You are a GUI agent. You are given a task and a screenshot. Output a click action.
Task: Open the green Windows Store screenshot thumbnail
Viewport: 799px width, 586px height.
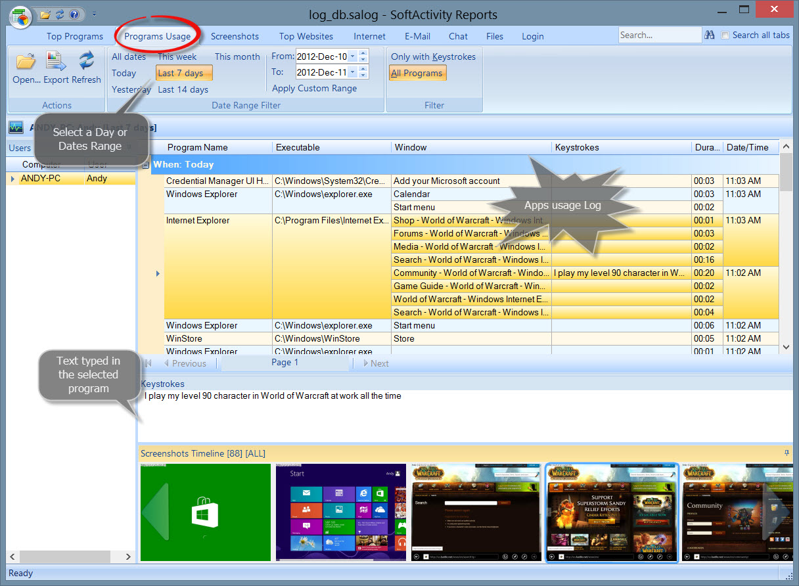pos(206,512)
